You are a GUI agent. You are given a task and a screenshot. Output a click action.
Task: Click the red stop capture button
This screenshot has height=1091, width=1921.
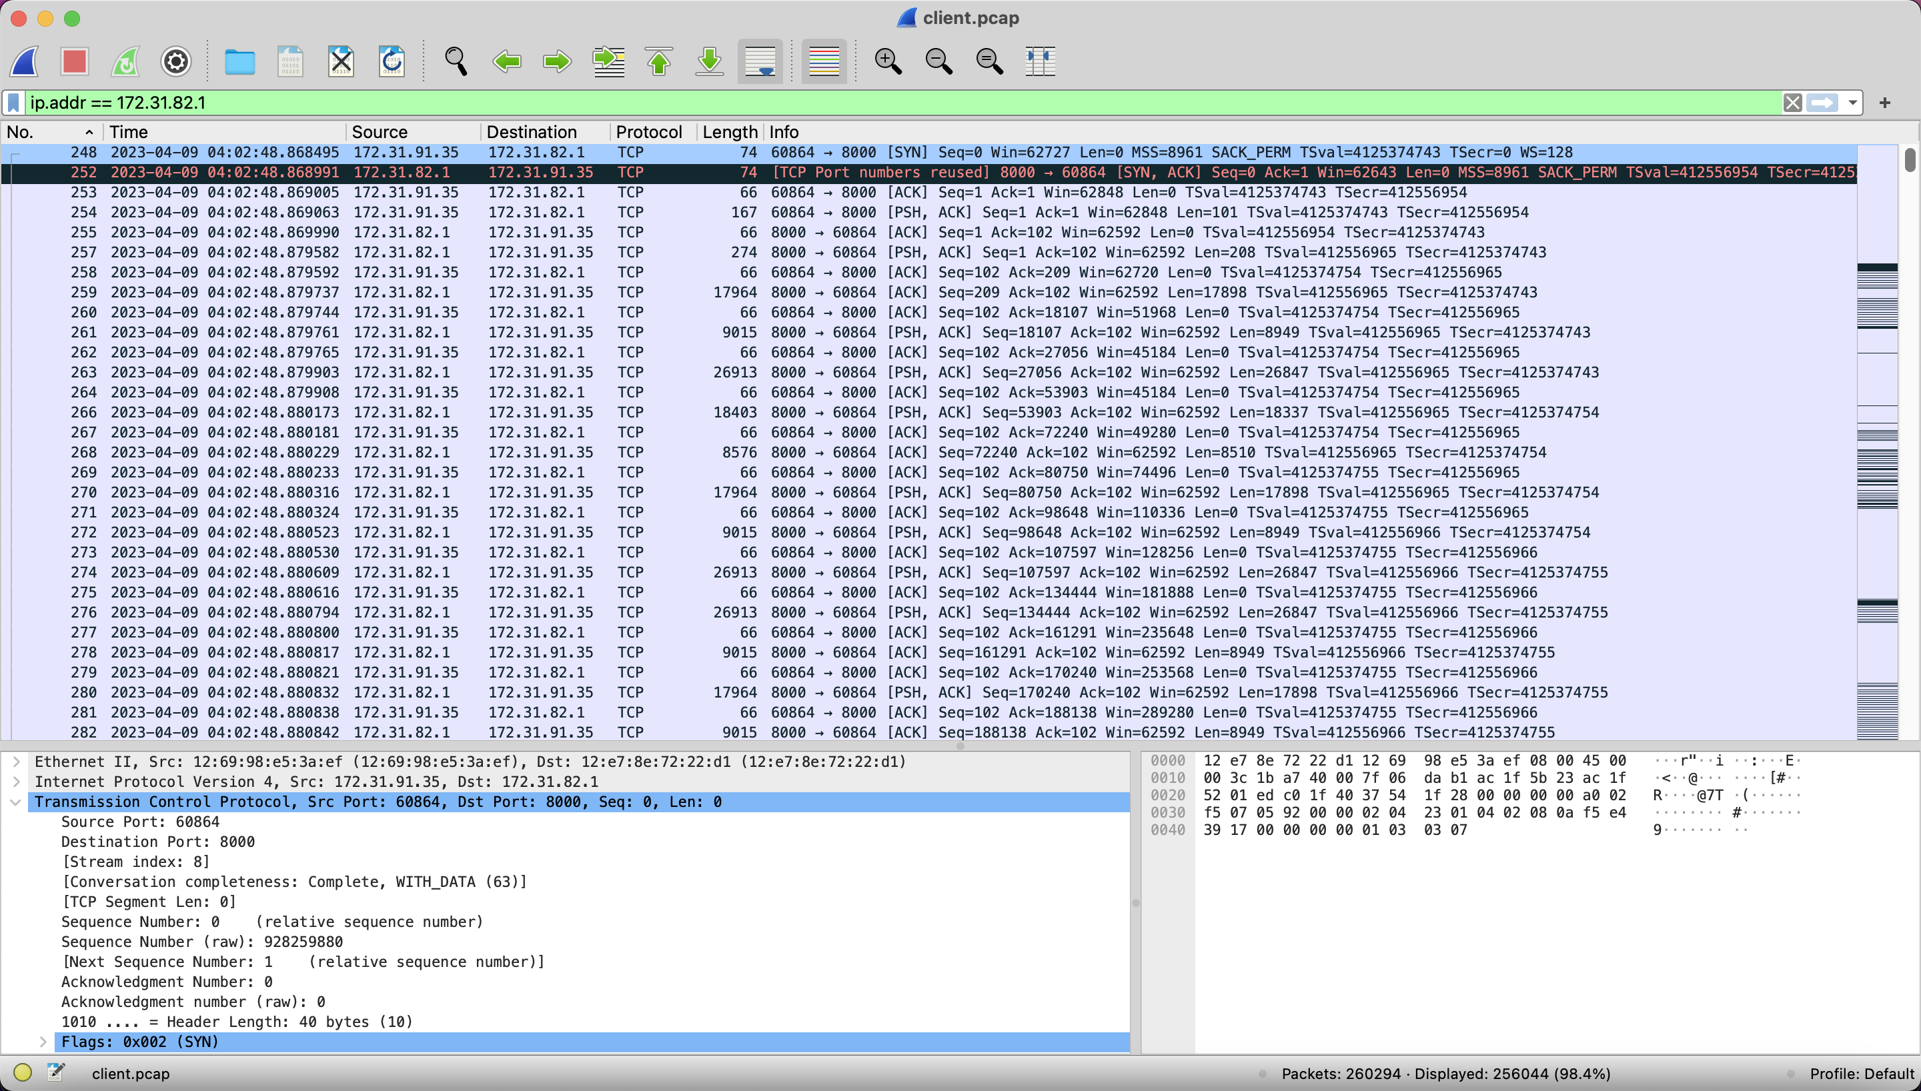coord(75,61)
